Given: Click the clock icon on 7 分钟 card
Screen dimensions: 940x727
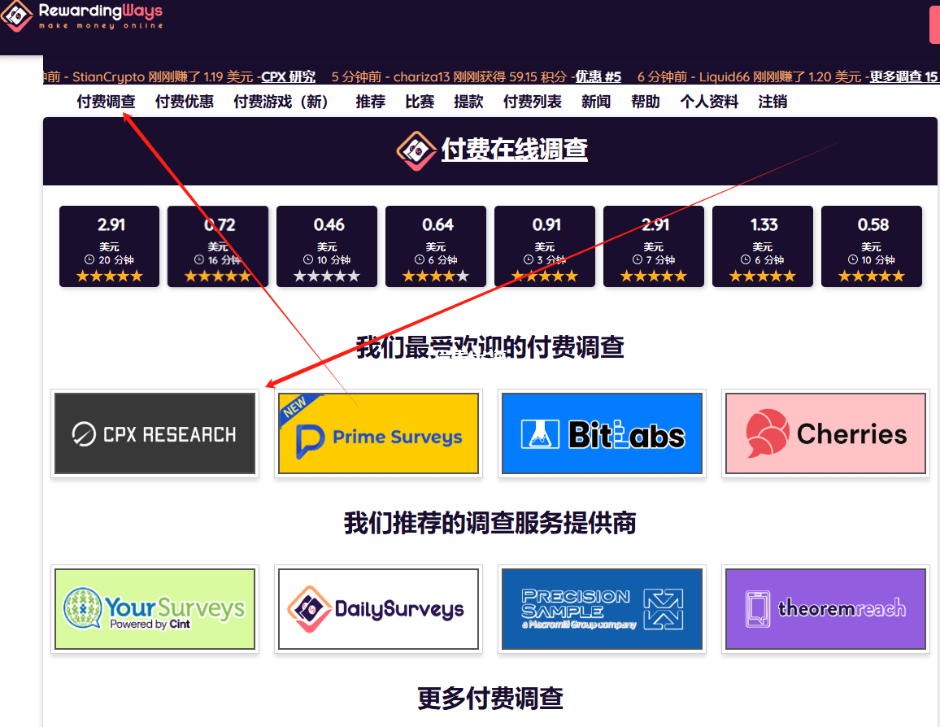Looking at the screenshot, I should [x=637, y=259].
